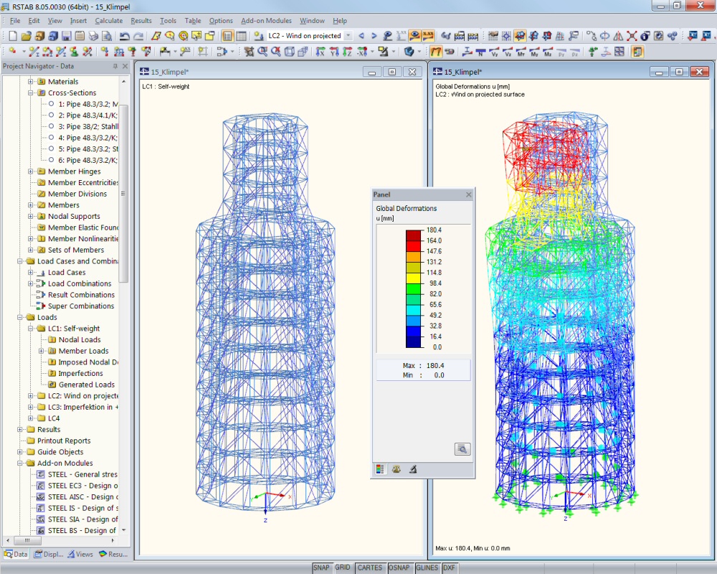The width and height of the screenshot is (717, 574).
Task: Save the model with the floppy disk icon
Action: click(x=66, y=36)
